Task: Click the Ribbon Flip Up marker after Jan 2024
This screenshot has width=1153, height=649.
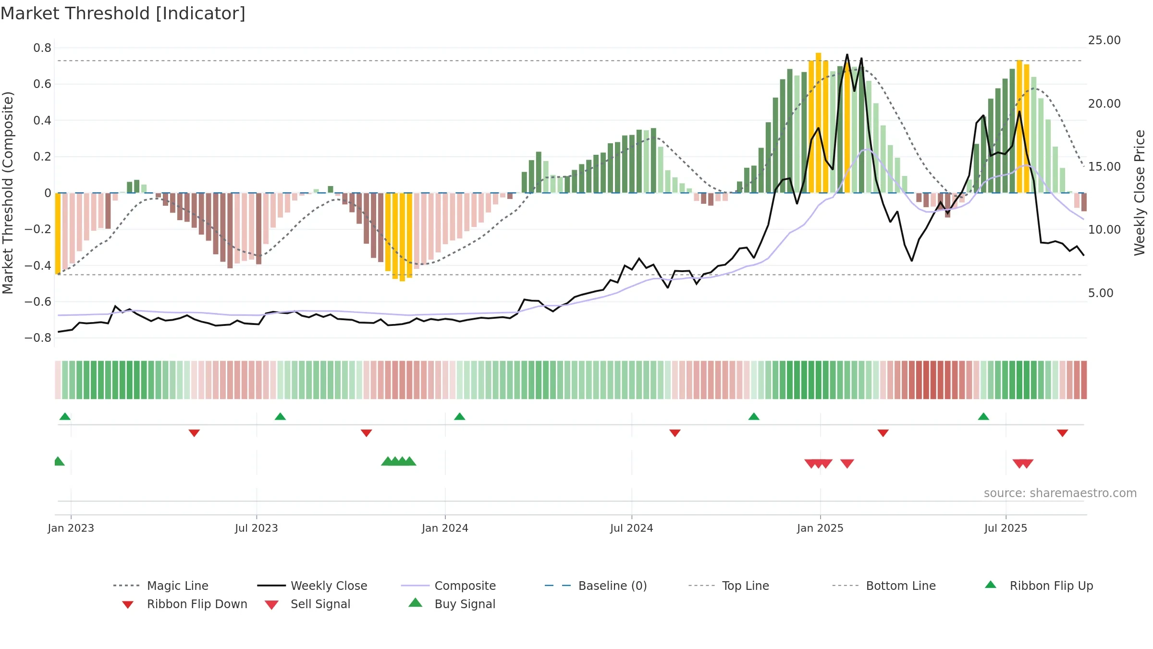Action: click(x=460, y=416)
